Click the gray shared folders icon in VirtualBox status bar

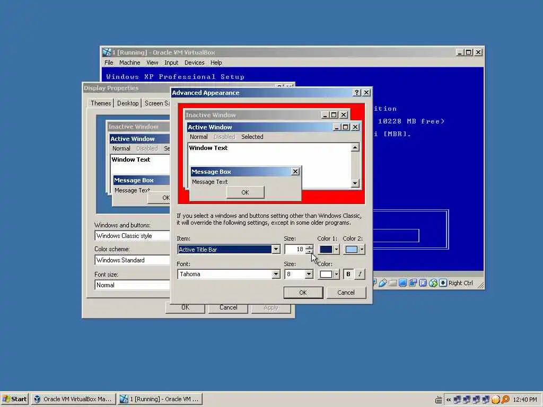click(392, 283)
